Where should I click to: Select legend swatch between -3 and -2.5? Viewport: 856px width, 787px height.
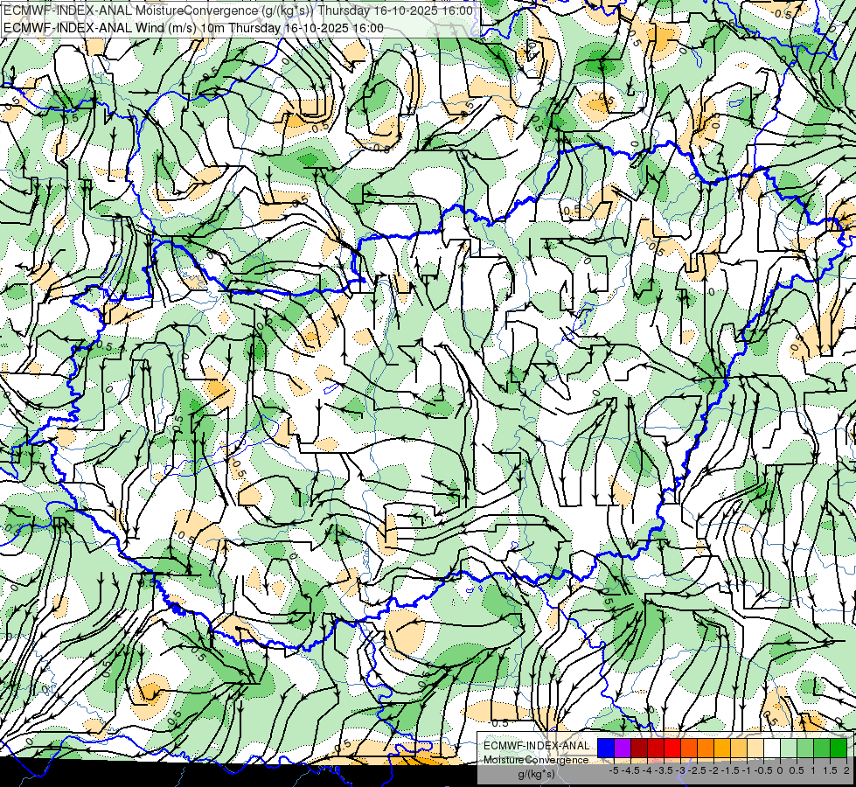pos(689,748)
